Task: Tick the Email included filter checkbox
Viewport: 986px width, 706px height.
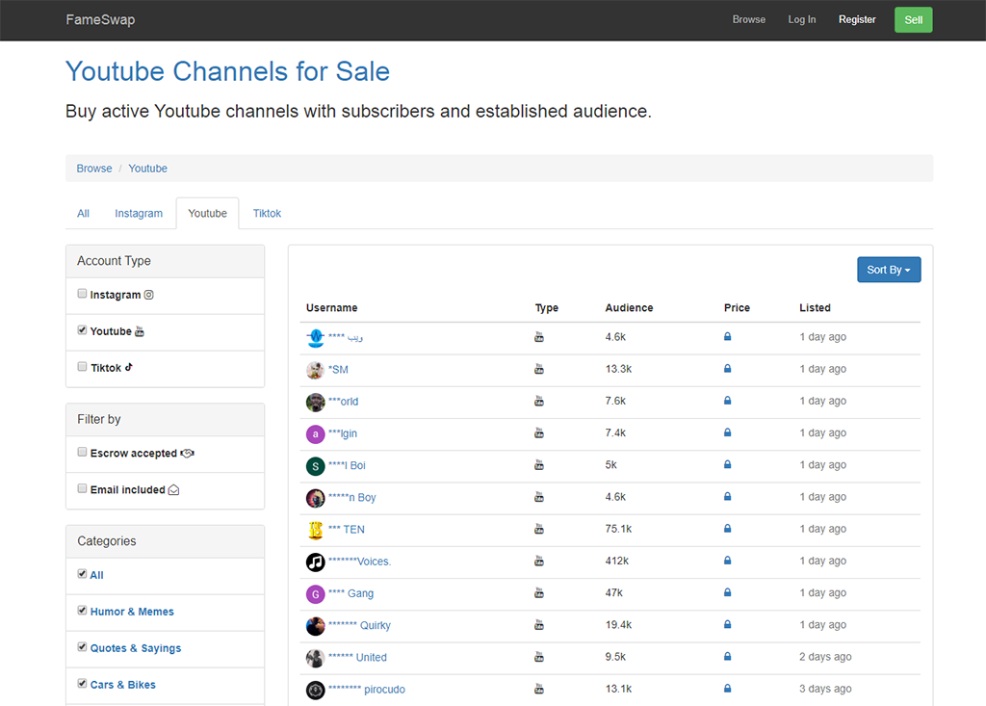Action: pos(82,488)
